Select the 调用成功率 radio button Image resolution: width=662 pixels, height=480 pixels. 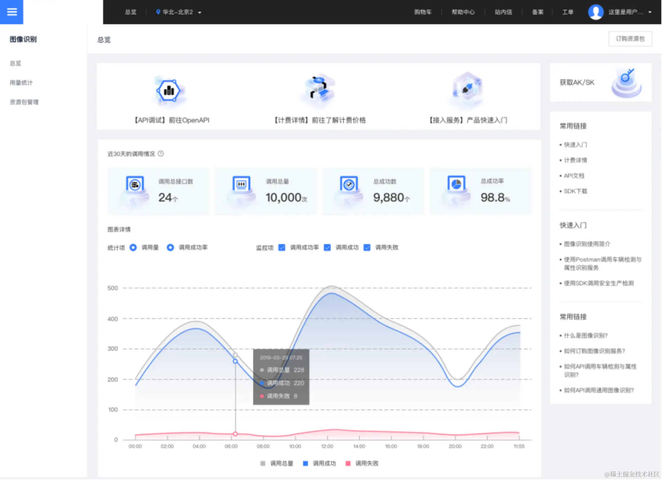[x=170, y=248]
